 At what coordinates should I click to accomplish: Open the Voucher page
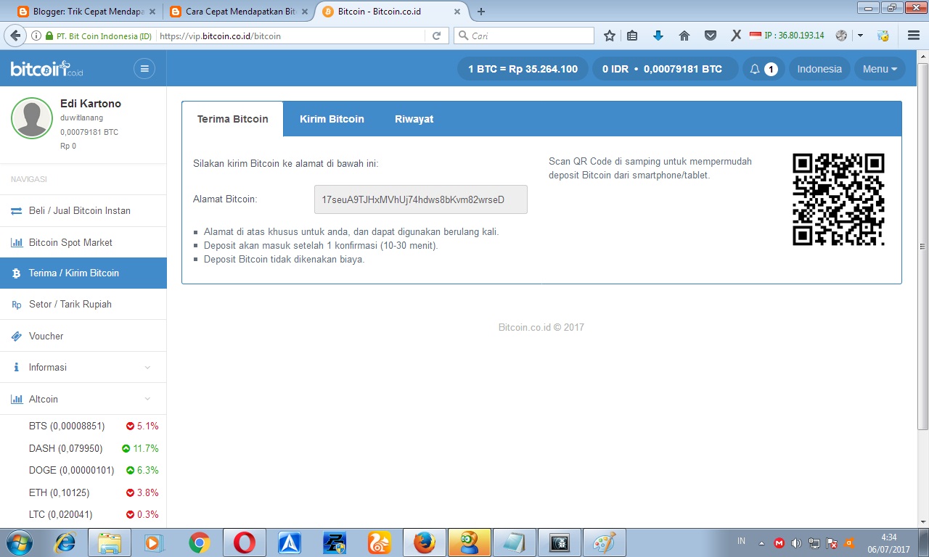83,336
